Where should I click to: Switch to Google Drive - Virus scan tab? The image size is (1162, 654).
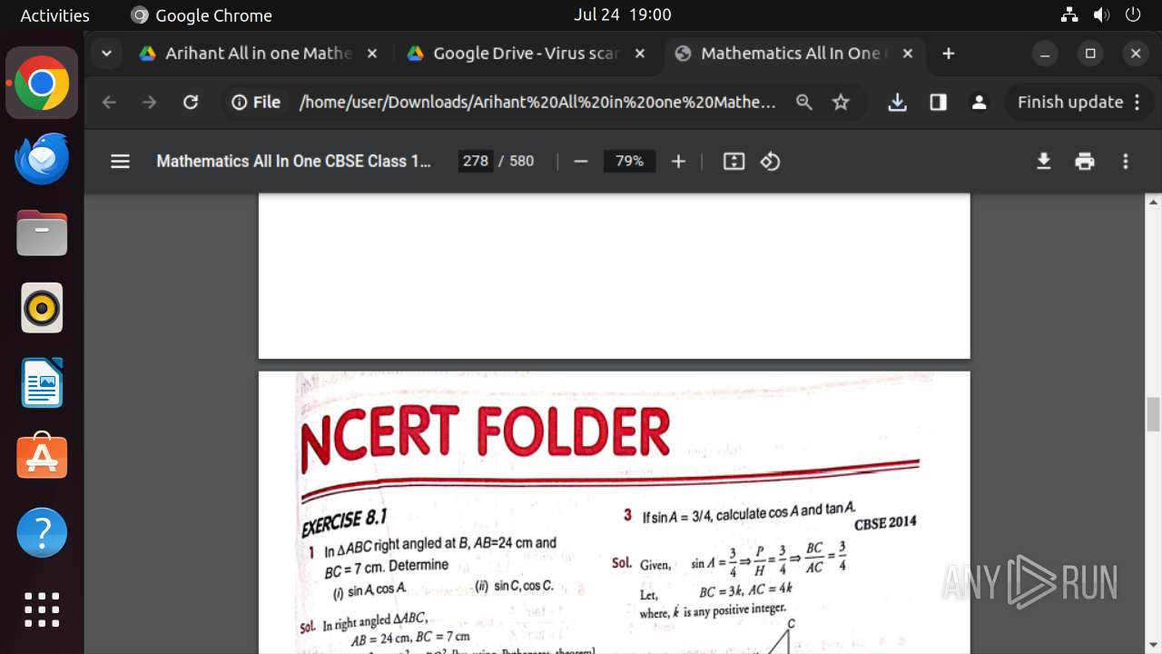[526, 54]
